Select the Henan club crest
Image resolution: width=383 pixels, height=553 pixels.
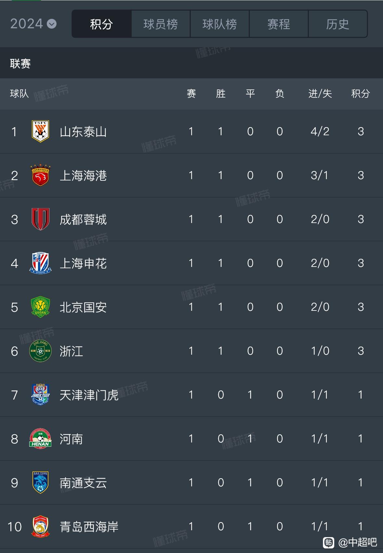coord(40,439)
